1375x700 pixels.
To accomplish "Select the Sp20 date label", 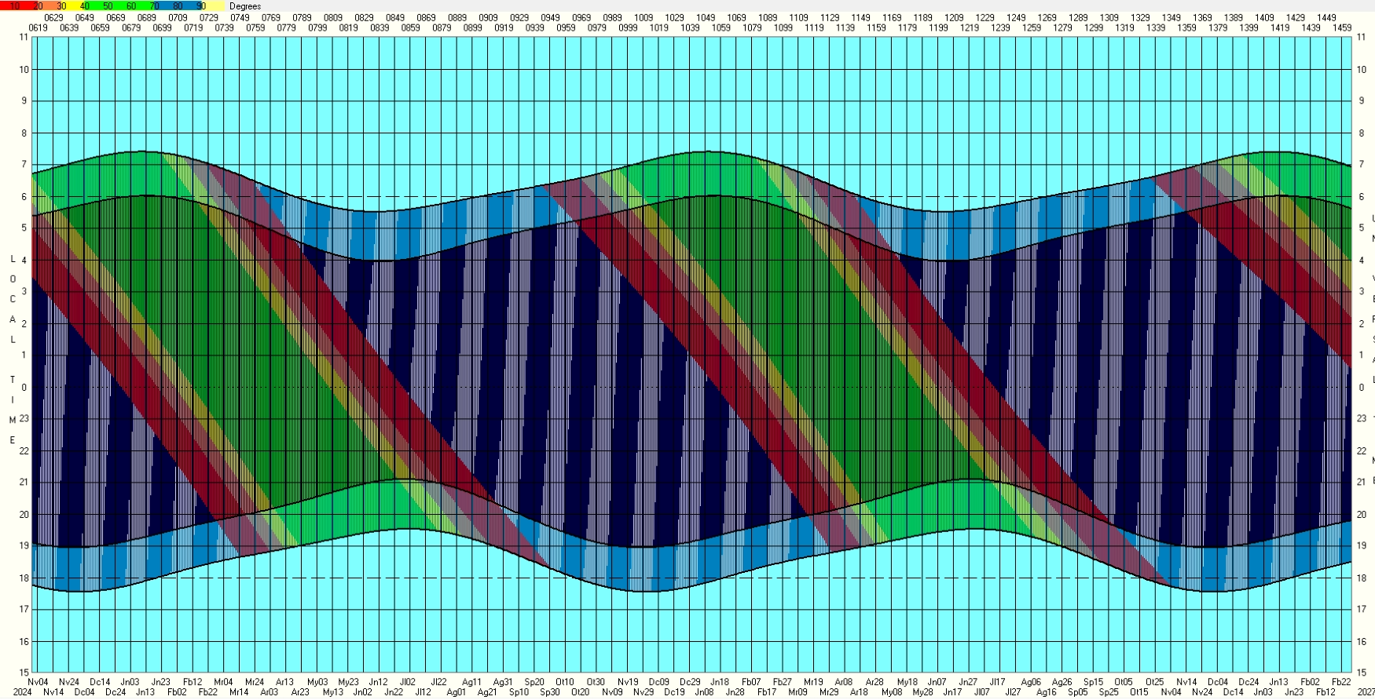I will 534,682.
